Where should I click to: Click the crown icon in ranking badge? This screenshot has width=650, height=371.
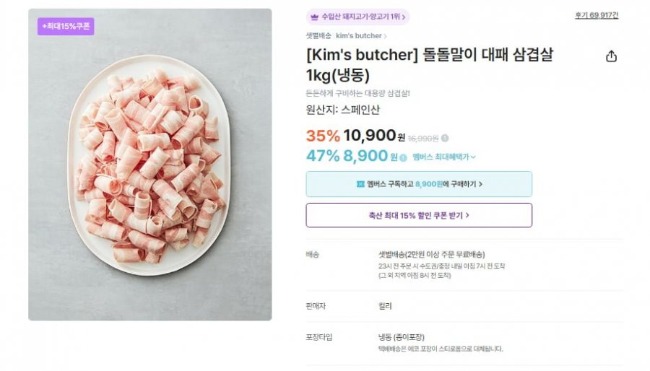pos(314,17)
